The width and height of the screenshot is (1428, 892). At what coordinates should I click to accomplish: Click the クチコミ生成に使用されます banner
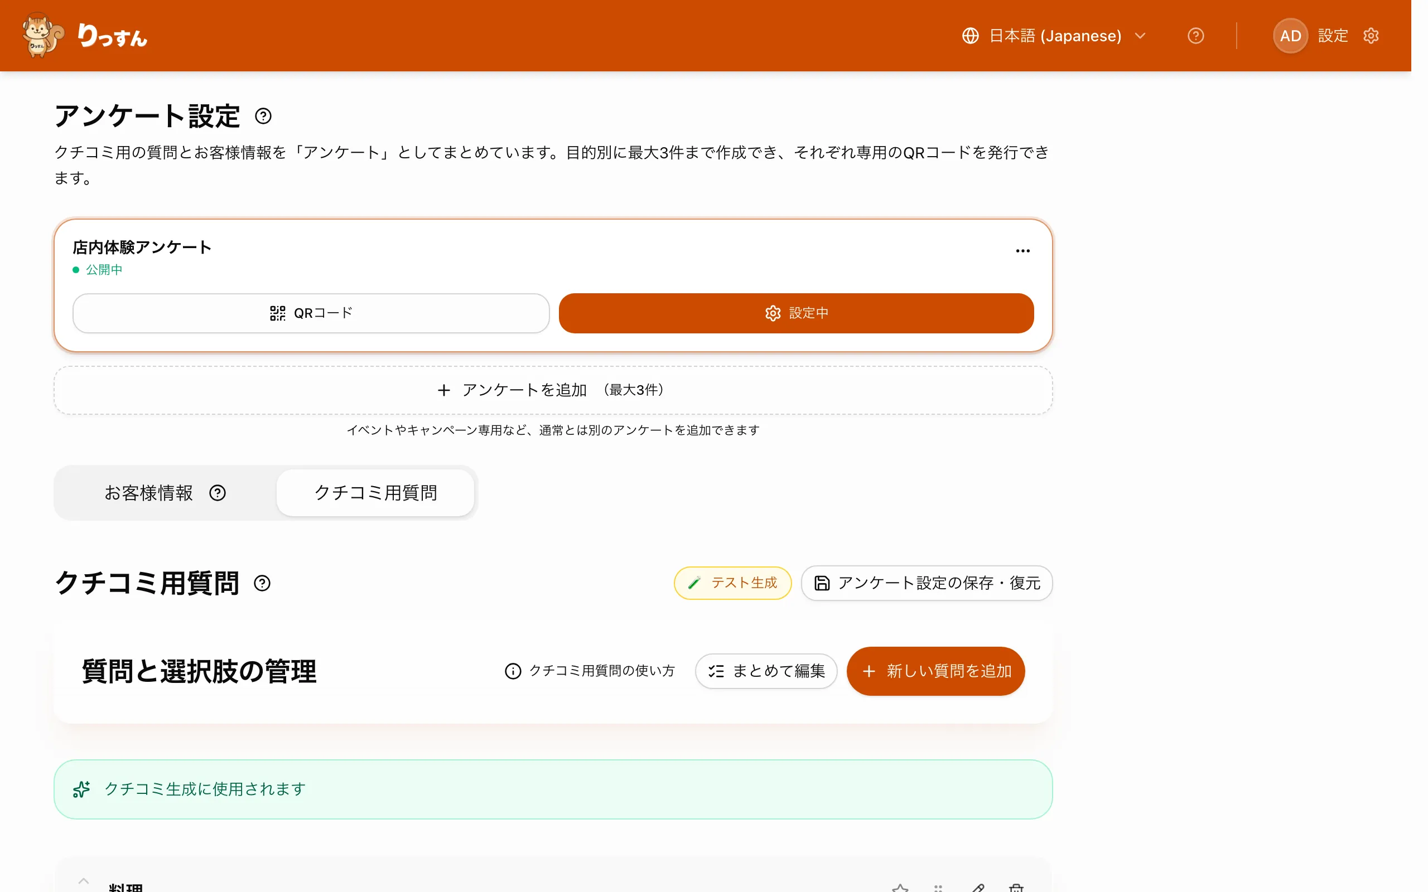pyautogui.click(x=553, y=789)
